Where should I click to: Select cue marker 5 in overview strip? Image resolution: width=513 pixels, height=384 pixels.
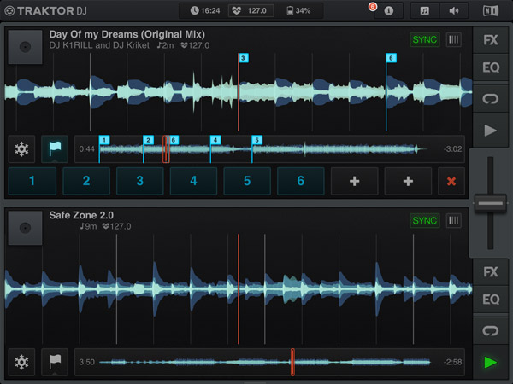(x=256, y=141)
